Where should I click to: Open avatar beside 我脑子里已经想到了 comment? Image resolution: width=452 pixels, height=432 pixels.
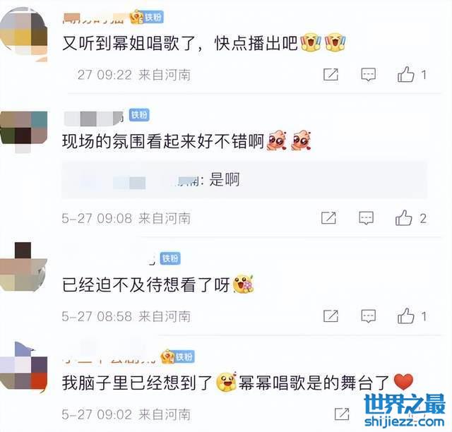click(23, 366)
